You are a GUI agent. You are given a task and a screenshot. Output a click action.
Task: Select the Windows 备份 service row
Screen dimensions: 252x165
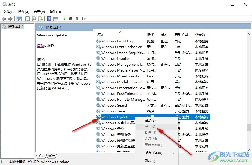click(112, 129)
